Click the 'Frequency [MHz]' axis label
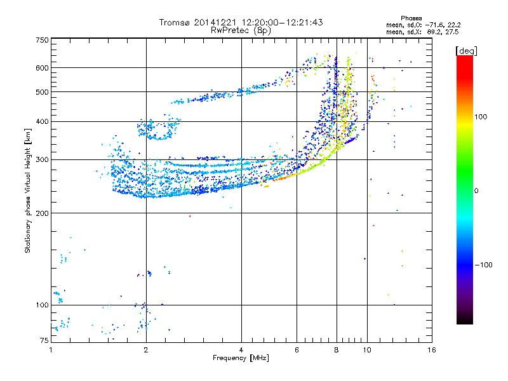508x381 pixels. 241,358
